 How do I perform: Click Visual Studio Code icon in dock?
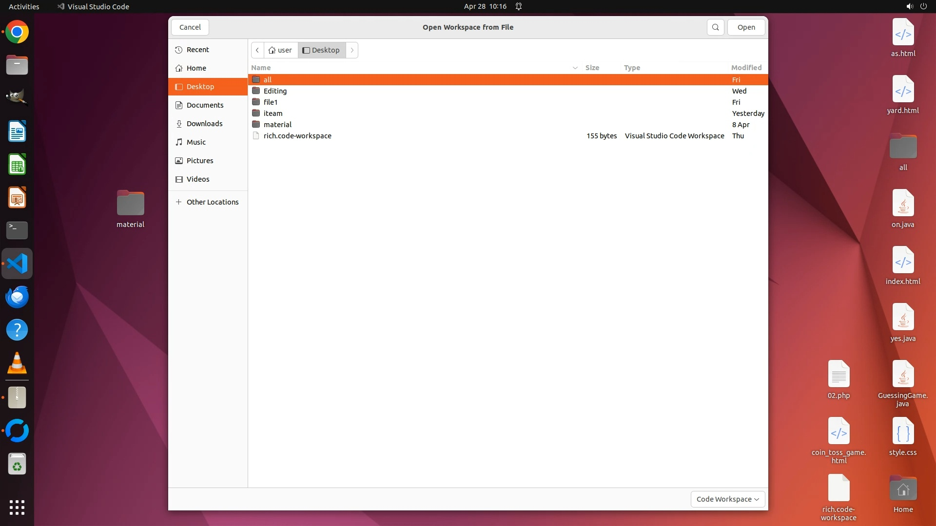point(17,264)
